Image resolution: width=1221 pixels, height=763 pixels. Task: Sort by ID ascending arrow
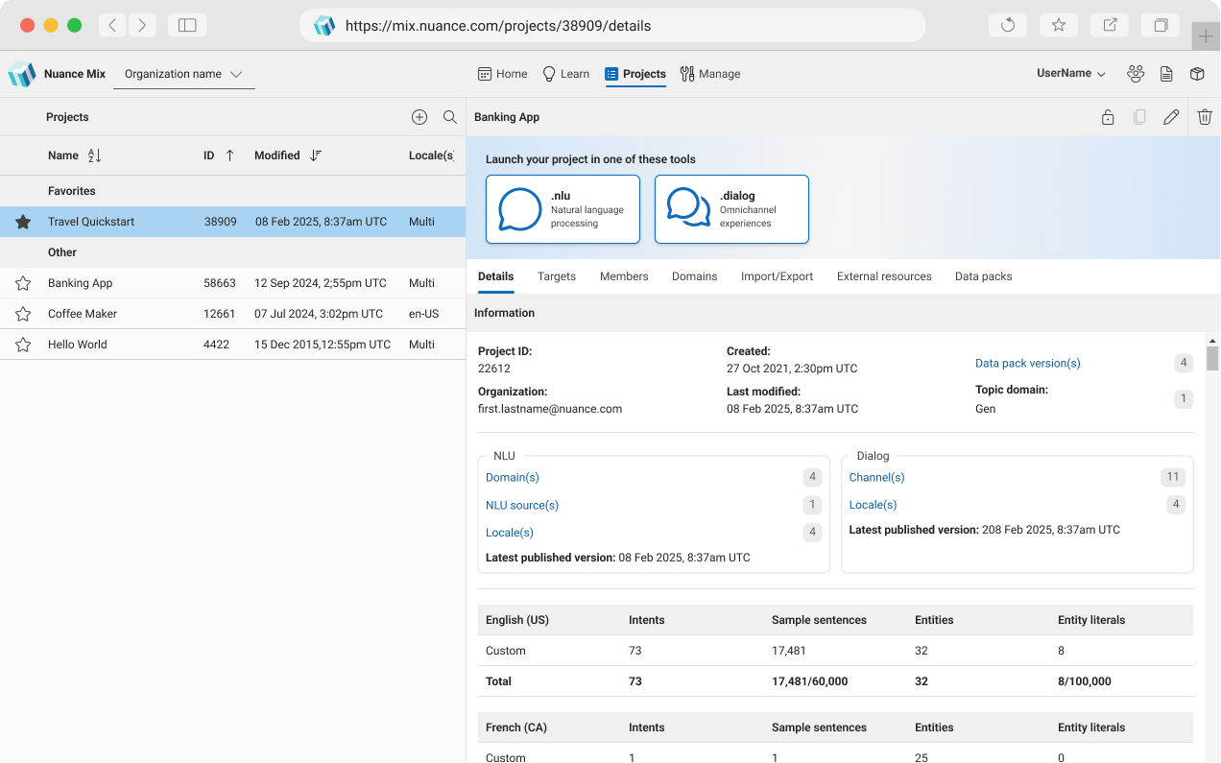[x=229, y=155]
